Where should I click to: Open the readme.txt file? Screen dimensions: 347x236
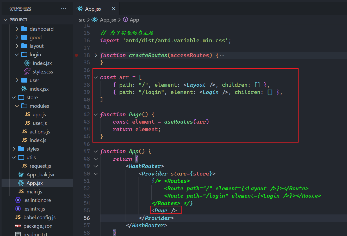(x=37, y=234)
